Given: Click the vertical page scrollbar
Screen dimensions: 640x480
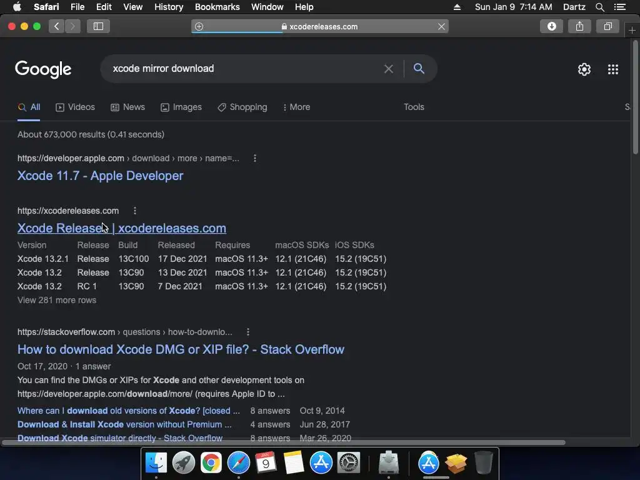Looking at the screenshot, I should tap(635, 97).
